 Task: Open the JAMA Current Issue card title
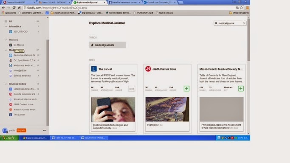coord(164,69)
